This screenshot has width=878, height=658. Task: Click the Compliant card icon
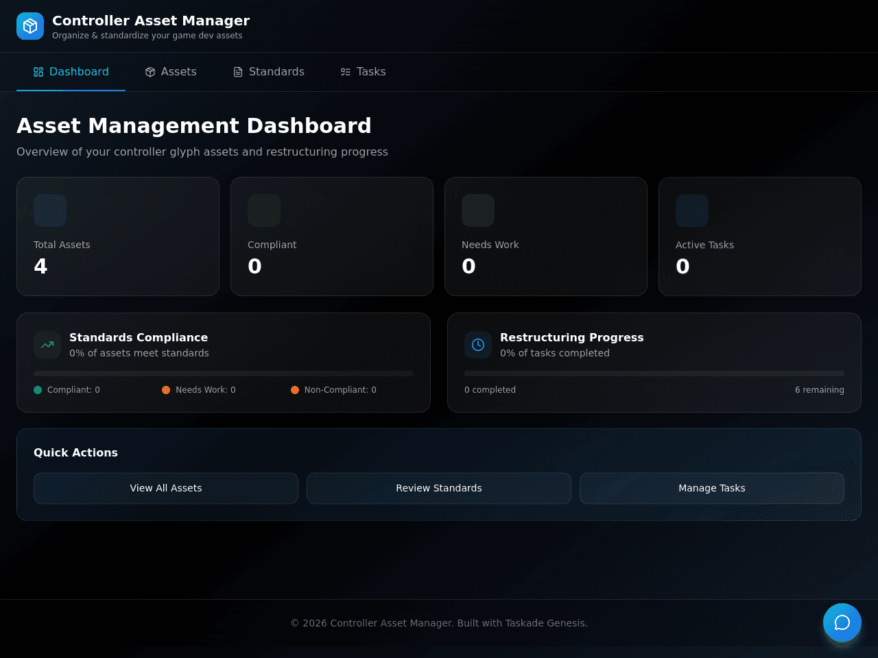264,210
